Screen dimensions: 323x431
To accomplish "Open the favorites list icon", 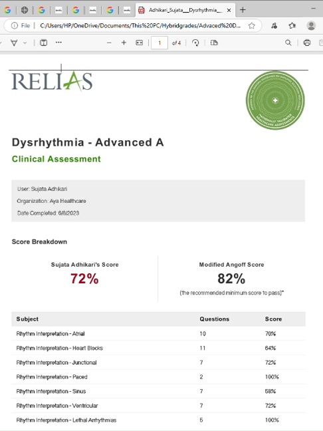I will (x=292, y=25).
